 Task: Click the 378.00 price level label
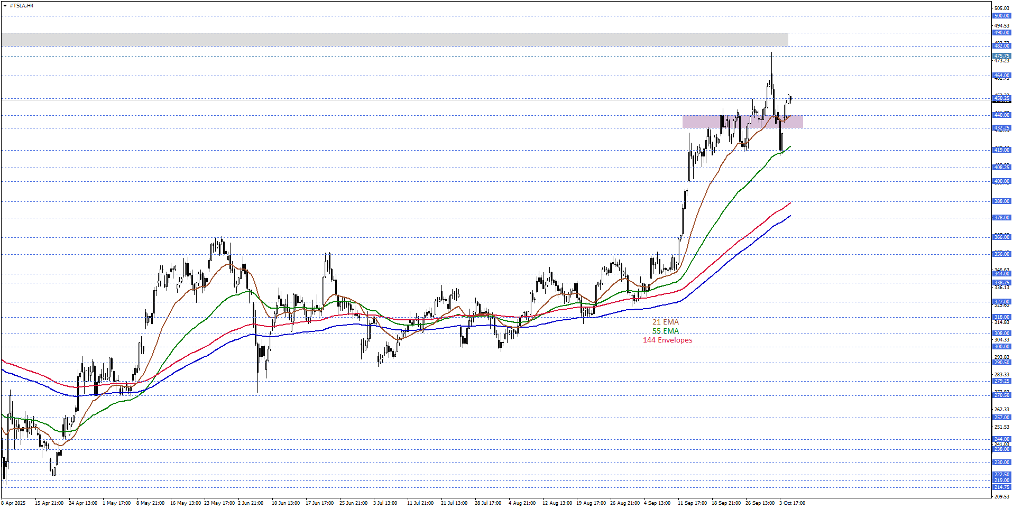click(1001, 218)
